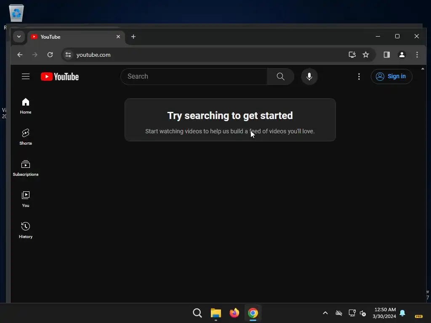Close the YouTube tab
The image size is (431, 323).
tap(118, 37)
